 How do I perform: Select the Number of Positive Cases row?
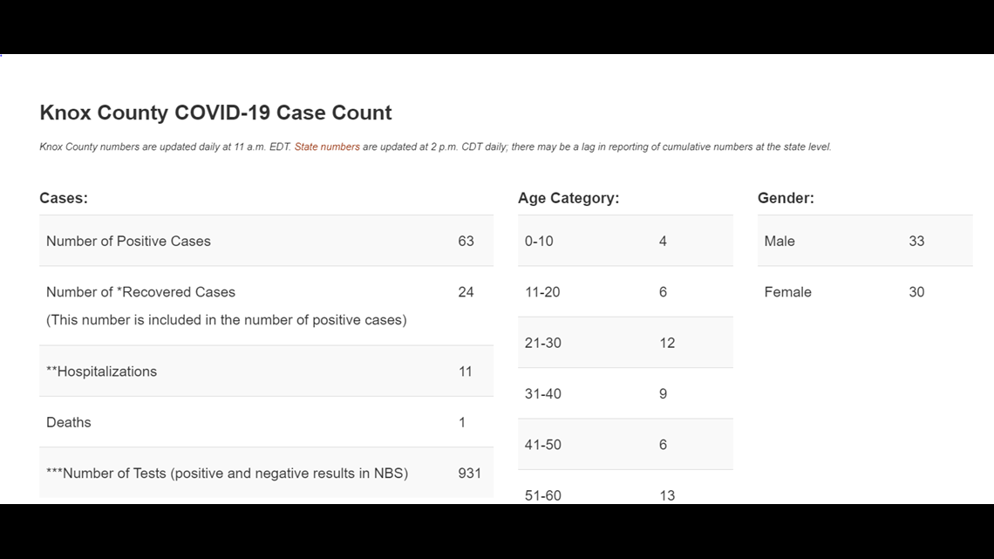[x=266, y=241]
